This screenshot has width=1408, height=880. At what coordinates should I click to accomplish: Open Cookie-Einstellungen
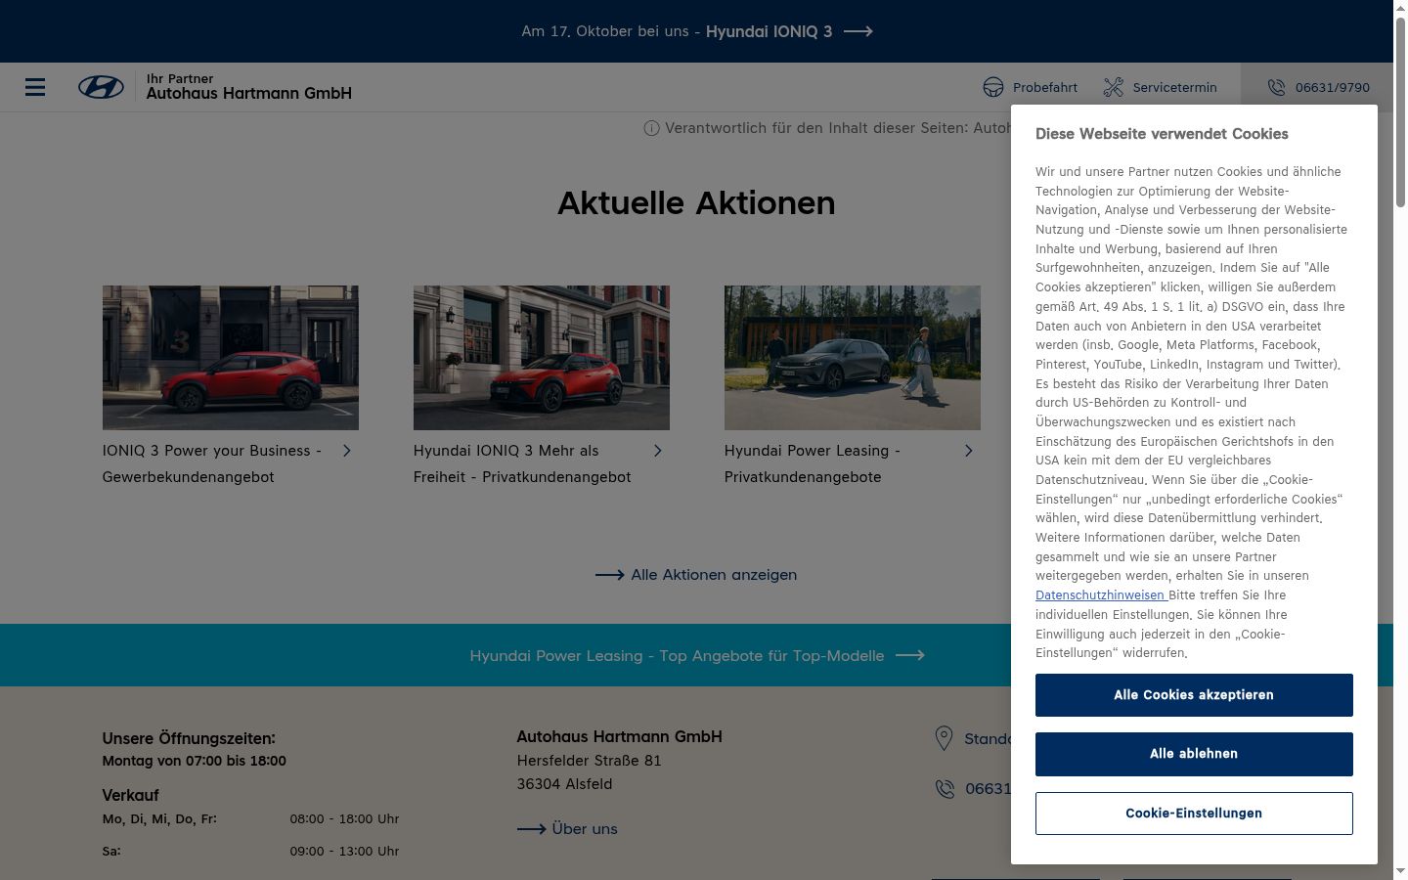(x=1194, y=814)
